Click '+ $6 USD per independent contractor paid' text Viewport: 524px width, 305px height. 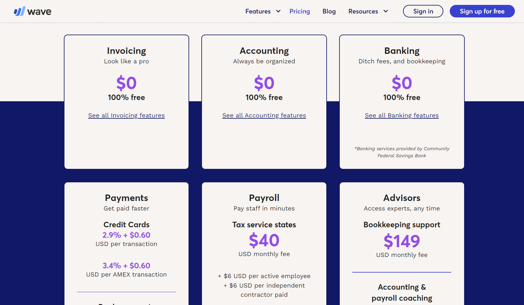point(264,290)
